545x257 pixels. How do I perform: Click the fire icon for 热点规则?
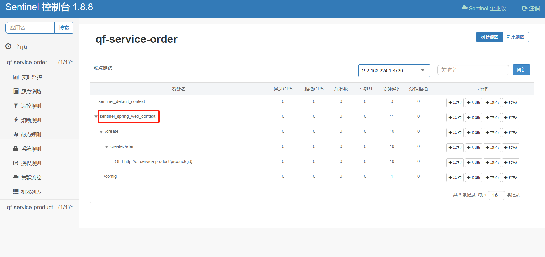(x=16, y=134)
